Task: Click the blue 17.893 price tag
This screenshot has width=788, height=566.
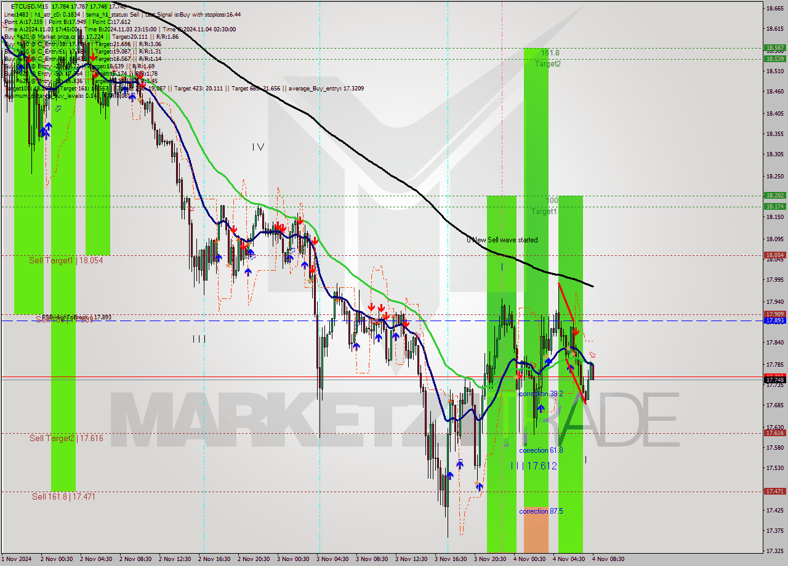Action: tap(774, 321)
